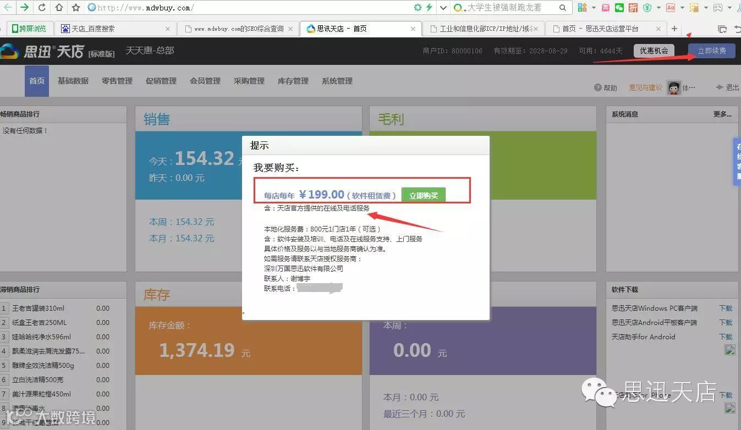
Task: Bookmark the page with the star icon
Action: coord(76,8)
